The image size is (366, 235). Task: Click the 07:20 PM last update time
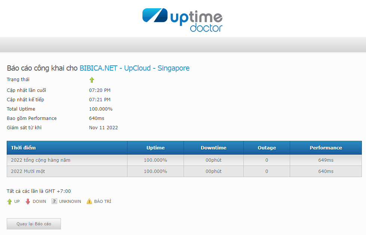pos(100,90)
